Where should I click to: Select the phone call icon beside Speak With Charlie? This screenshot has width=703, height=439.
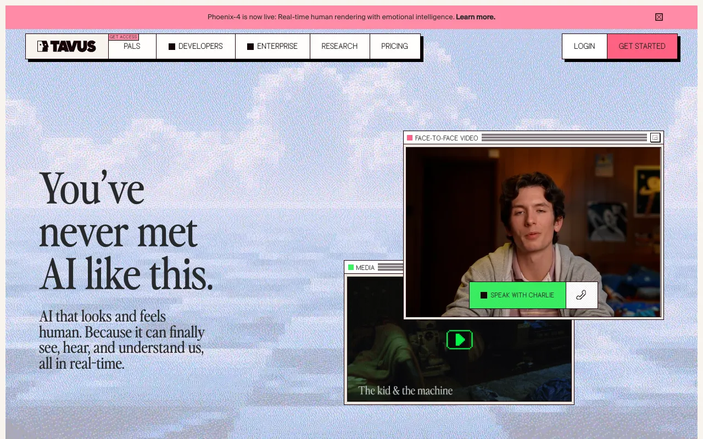(x=581, y=295)
